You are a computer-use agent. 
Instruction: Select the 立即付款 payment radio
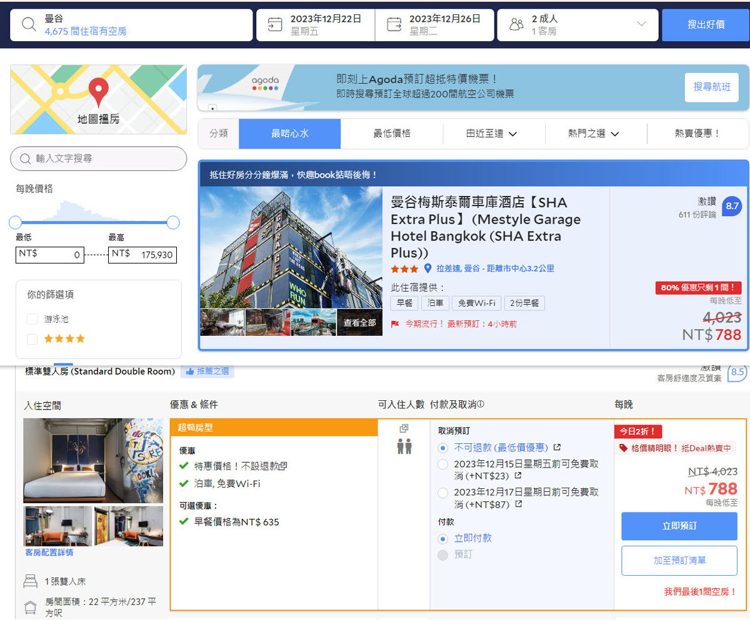(x=443, y=538)
